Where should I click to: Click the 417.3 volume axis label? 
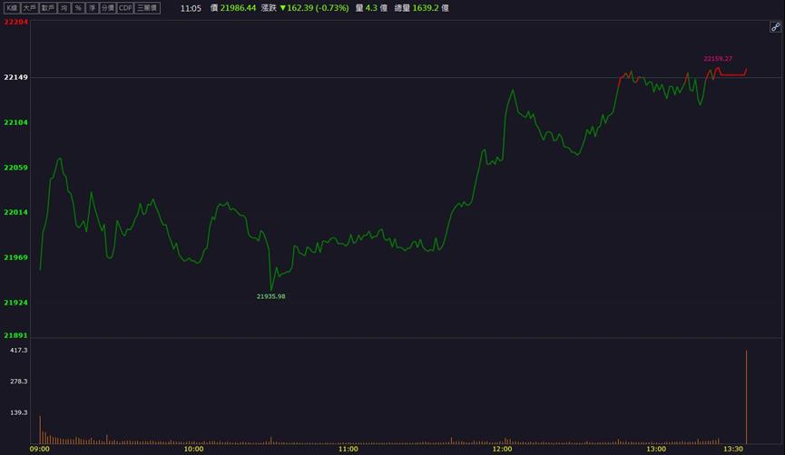(19, 350)
